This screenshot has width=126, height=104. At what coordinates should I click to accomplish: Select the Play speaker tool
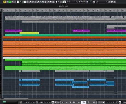51,2
